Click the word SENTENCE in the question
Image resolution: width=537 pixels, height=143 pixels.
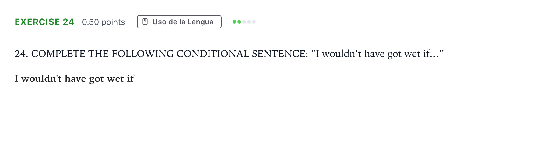(280, 54)
